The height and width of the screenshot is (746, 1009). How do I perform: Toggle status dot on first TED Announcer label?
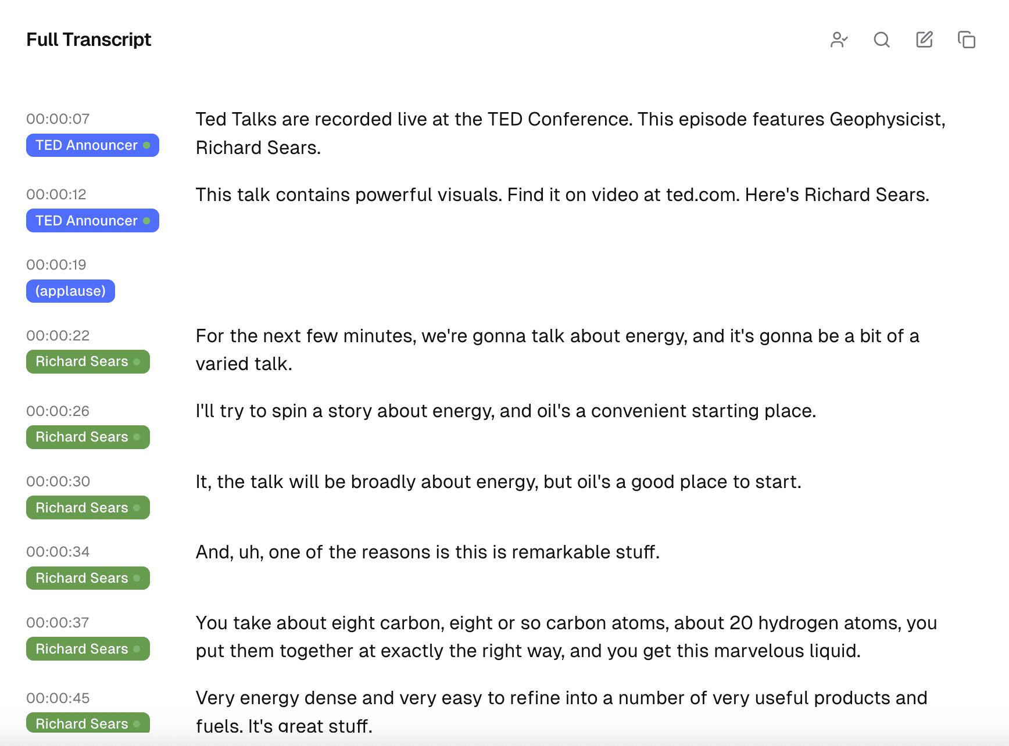(x=146, y=145)
